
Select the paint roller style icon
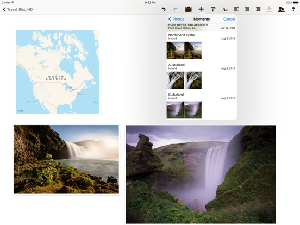click(212, 9)
